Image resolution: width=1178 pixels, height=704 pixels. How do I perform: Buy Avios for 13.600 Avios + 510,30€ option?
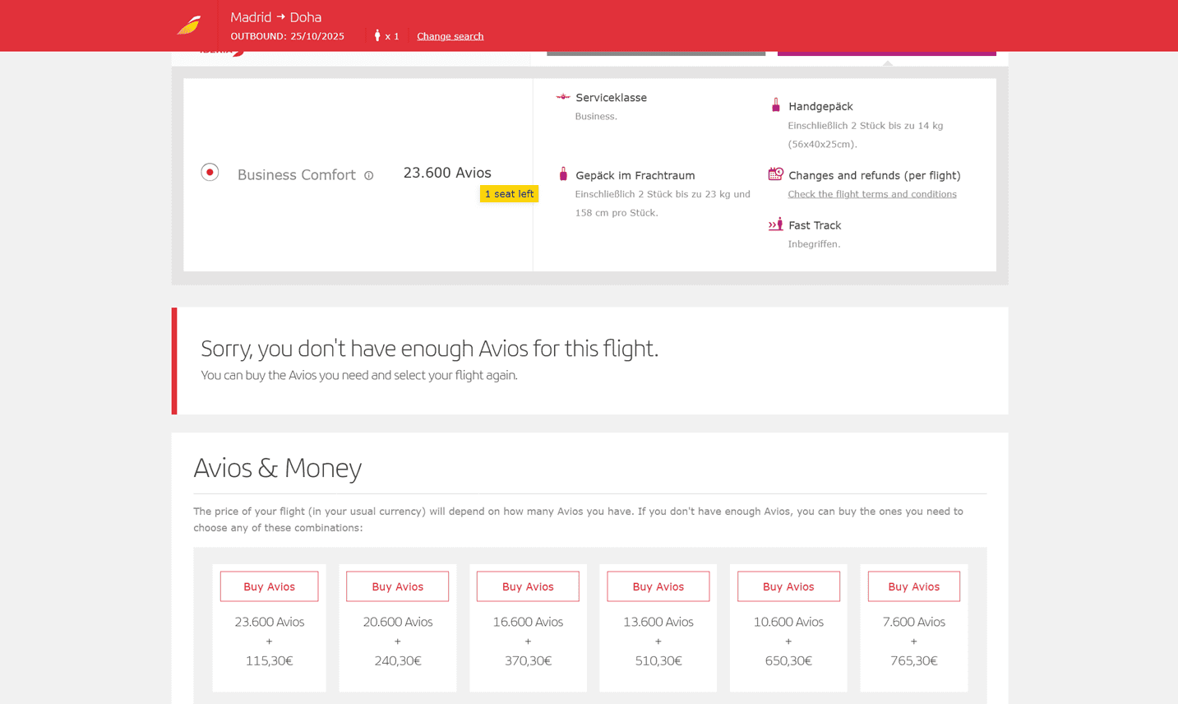point(658,586)
